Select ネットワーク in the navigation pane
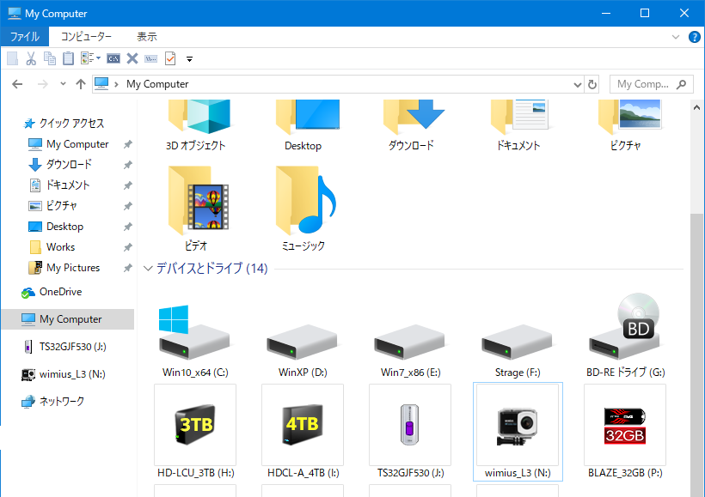 [62, 402]
